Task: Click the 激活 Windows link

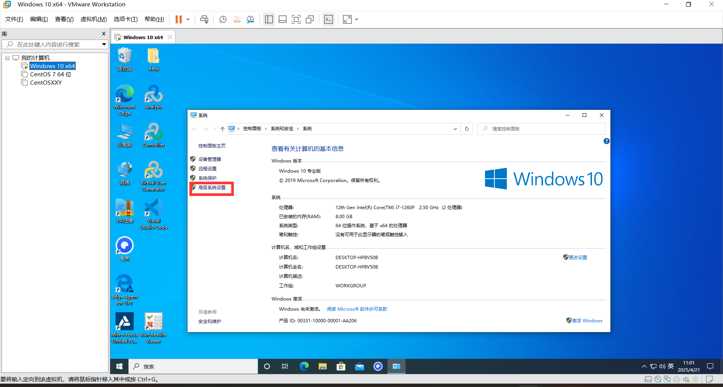Action: click(x=587, y=321)
